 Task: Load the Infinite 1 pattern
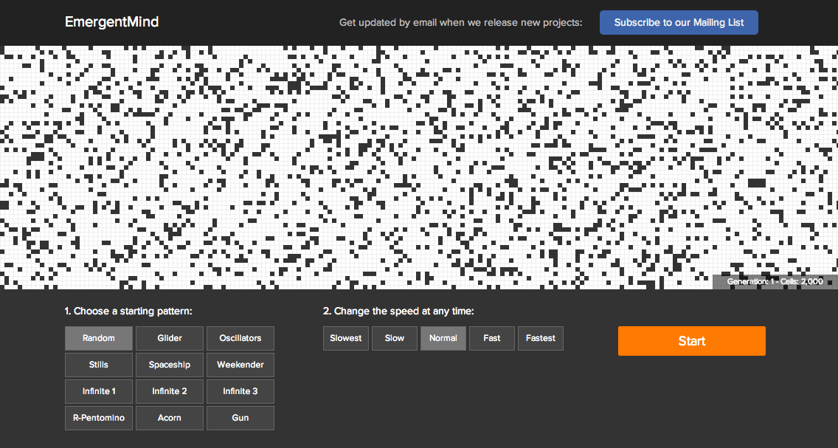(99, 391)
